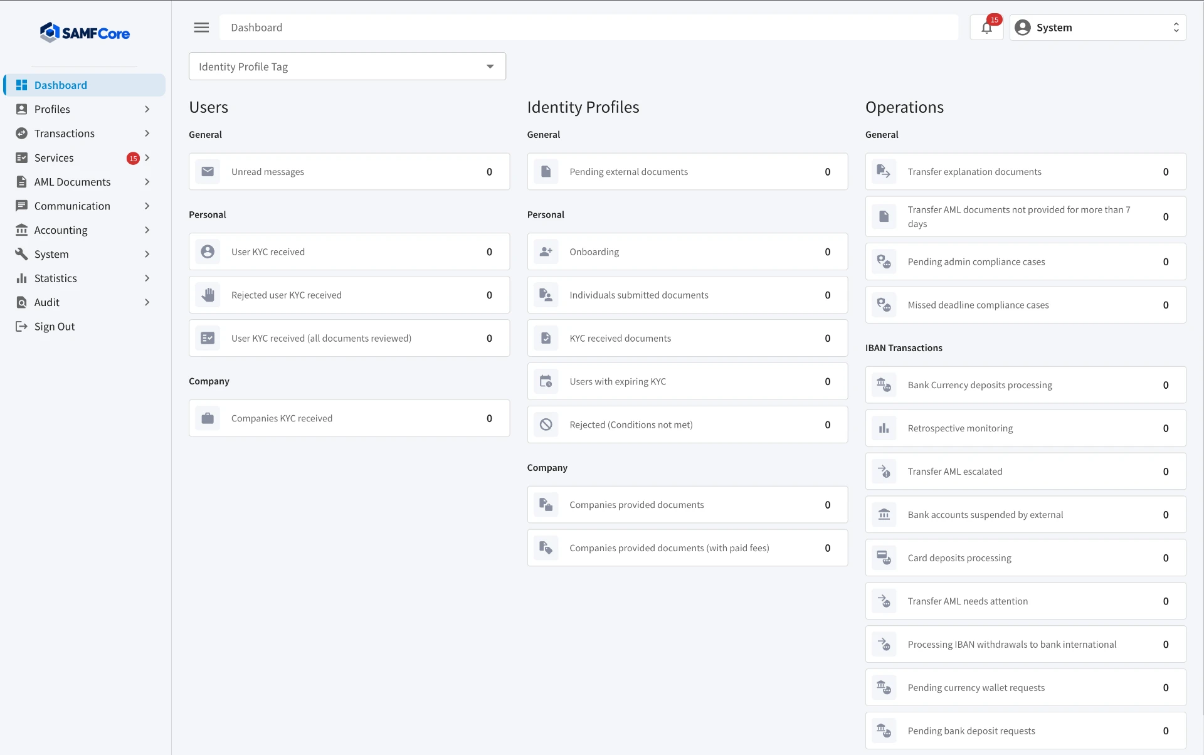Click Sign Out in the sidebar
1204x755 pixels.
click(x=85, y=327)
